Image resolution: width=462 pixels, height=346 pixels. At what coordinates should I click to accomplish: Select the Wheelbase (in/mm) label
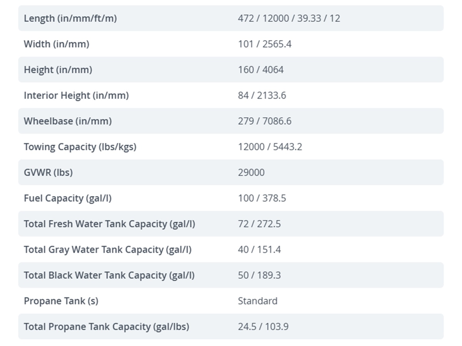68,121
